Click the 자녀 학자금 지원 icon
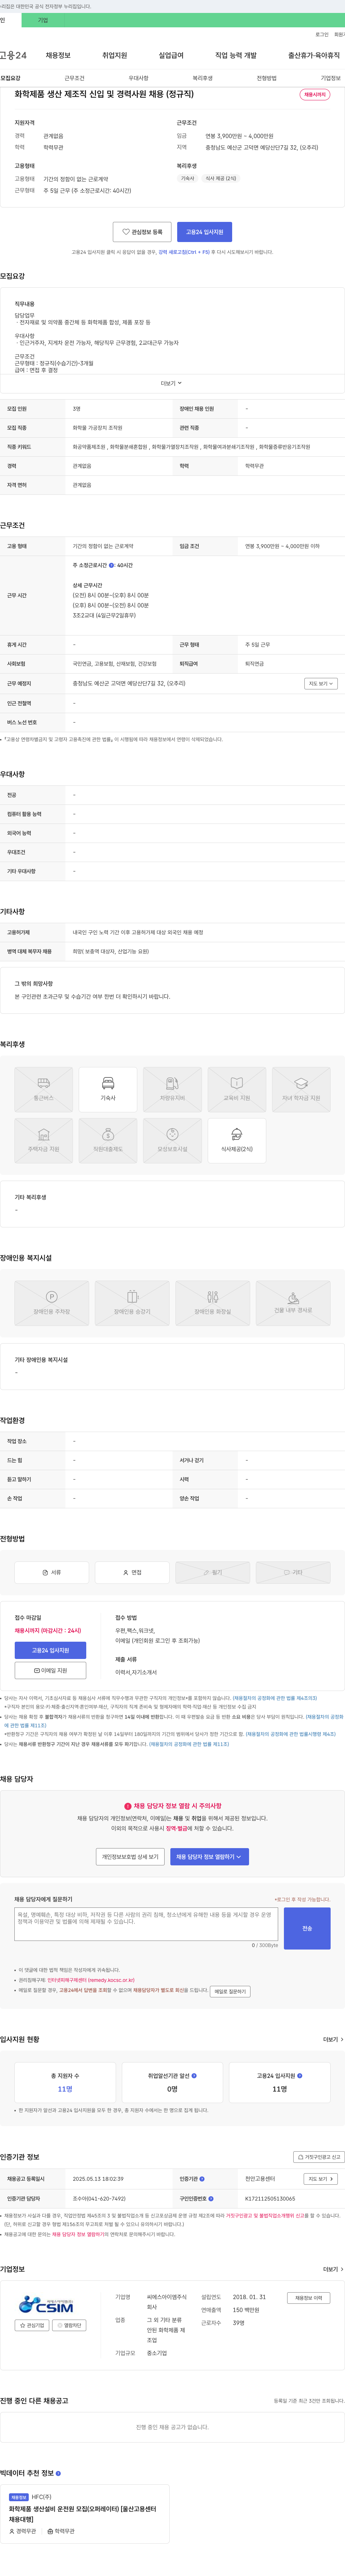Screen dimensions: 345x2576 (301, 1089)
